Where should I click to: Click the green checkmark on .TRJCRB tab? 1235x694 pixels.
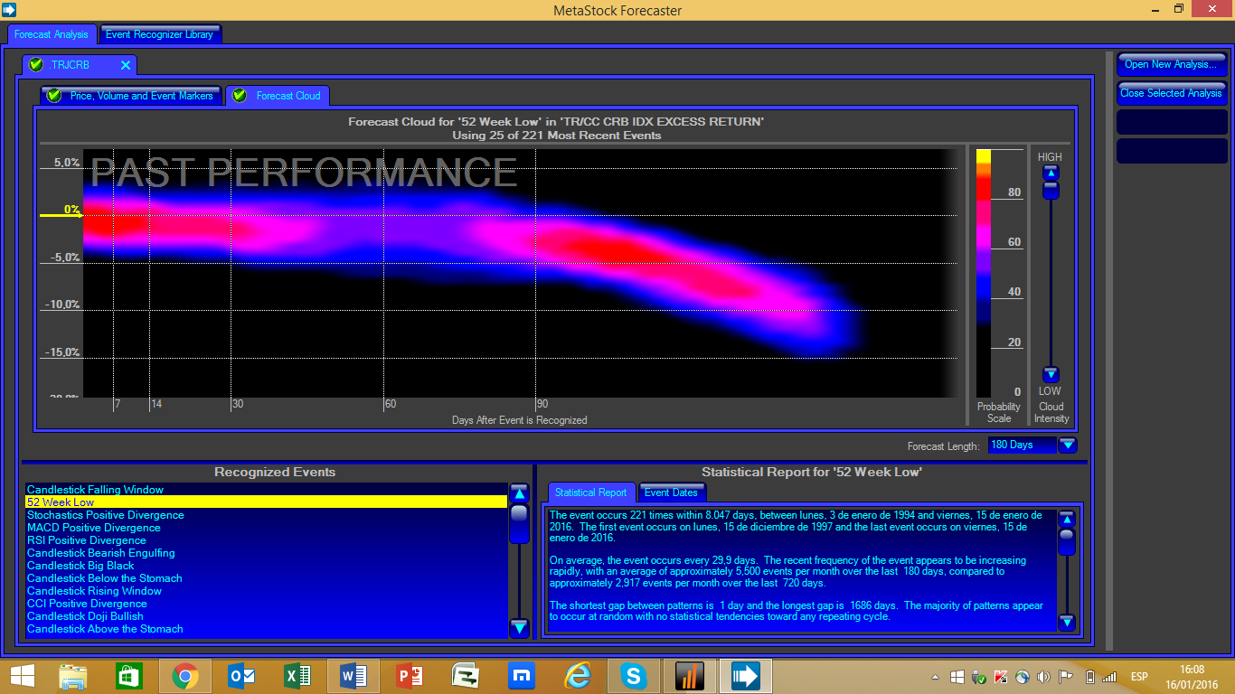tap(36, 65)
